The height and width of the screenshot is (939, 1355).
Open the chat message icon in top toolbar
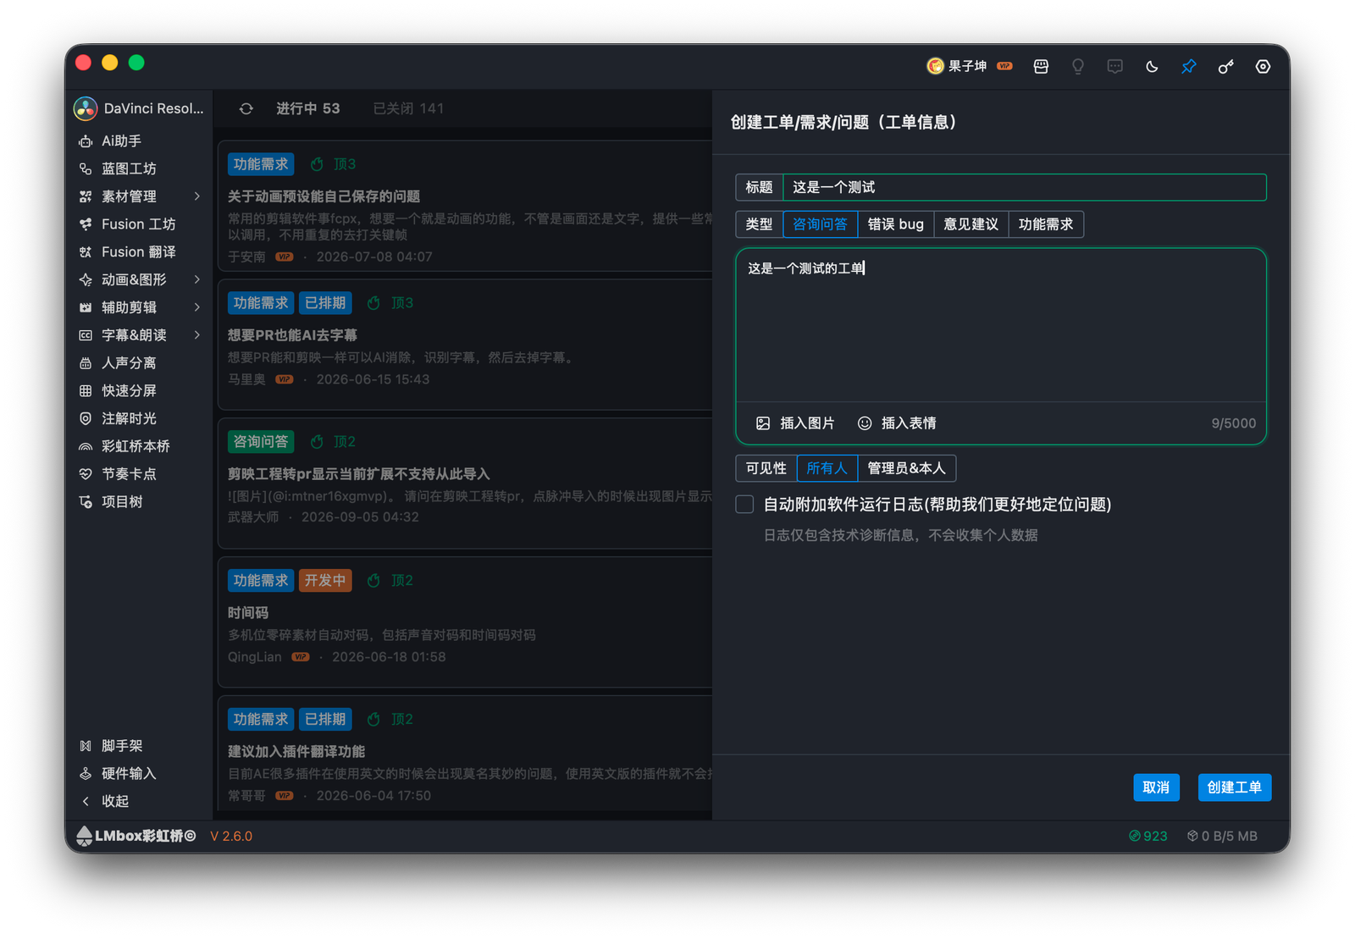pyautogui.click(x=1114, y=66)
